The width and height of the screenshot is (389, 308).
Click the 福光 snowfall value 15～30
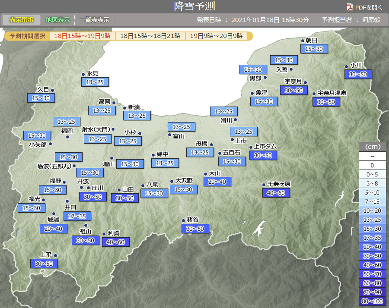pyautogui.click(x=31, y=208)
